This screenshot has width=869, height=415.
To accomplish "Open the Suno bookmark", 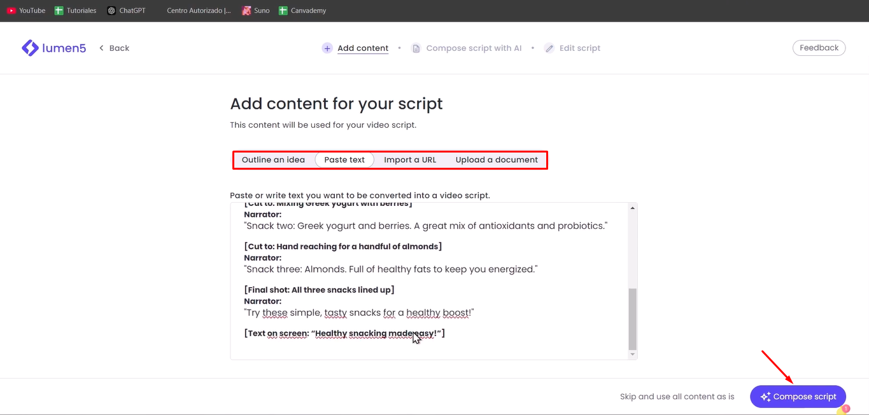I will 255,10.
